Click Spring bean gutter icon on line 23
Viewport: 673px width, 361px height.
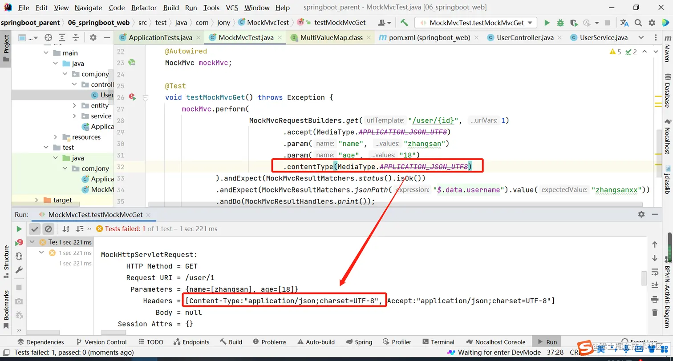pyautogui.click(x=132, y=63)
